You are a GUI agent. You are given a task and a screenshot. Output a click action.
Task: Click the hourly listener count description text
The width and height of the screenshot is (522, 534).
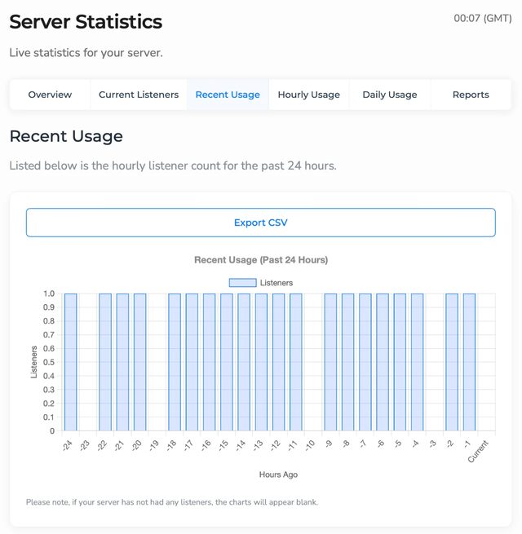[x=173, y=165]
